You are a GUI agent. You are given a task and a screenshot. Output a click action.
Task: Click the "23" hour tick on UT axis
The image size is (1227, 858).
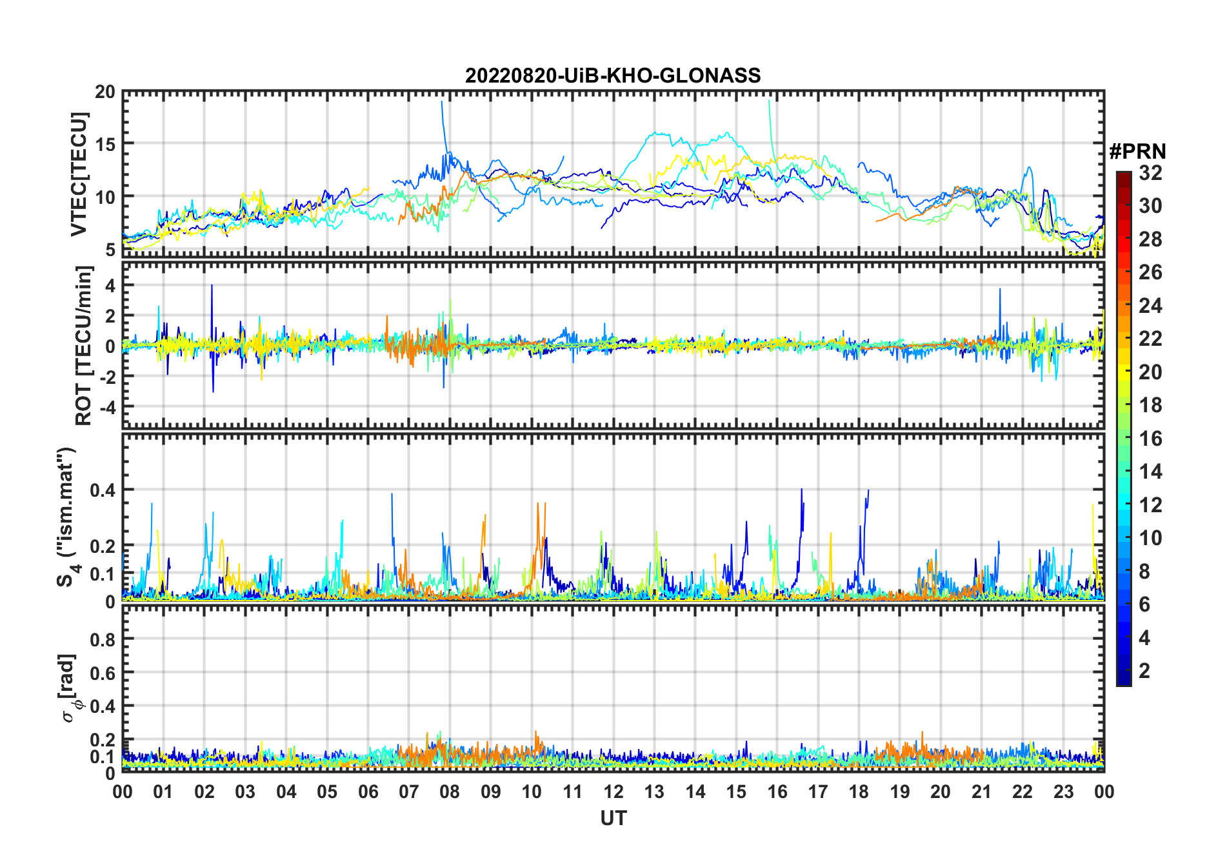pos(1063,792)
